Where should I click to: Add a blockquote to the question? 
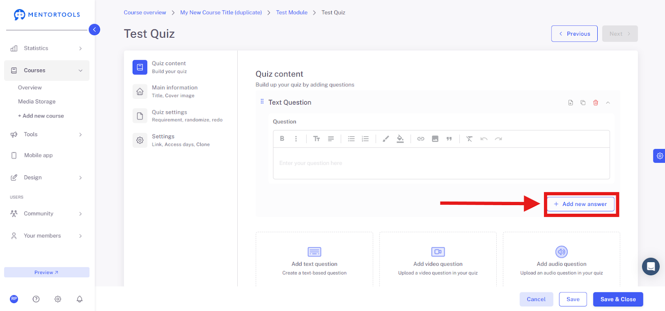(x=449, y=139)
